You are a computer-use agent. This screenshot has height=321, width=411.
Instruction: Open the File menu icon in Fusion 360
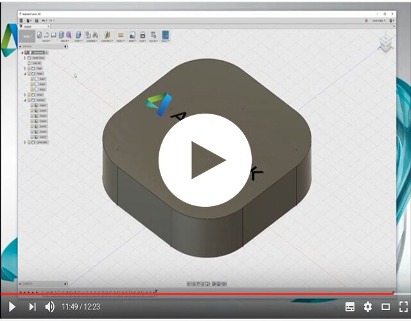[x=29, y=21]
